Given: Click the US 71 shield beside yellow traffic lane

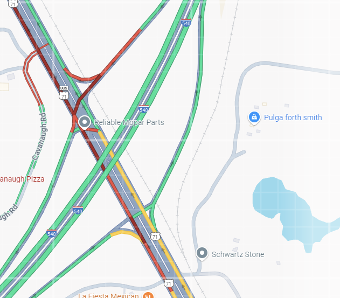Looking at the screenshot, I should [155, 236].
